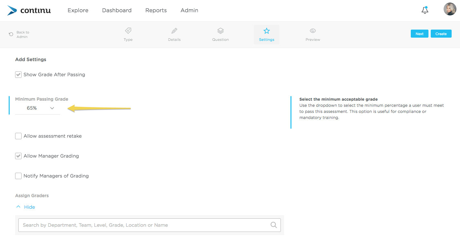460x238 pixels.
Task: Enable Allow assessment retake checkbox
Action: (18, 136)
